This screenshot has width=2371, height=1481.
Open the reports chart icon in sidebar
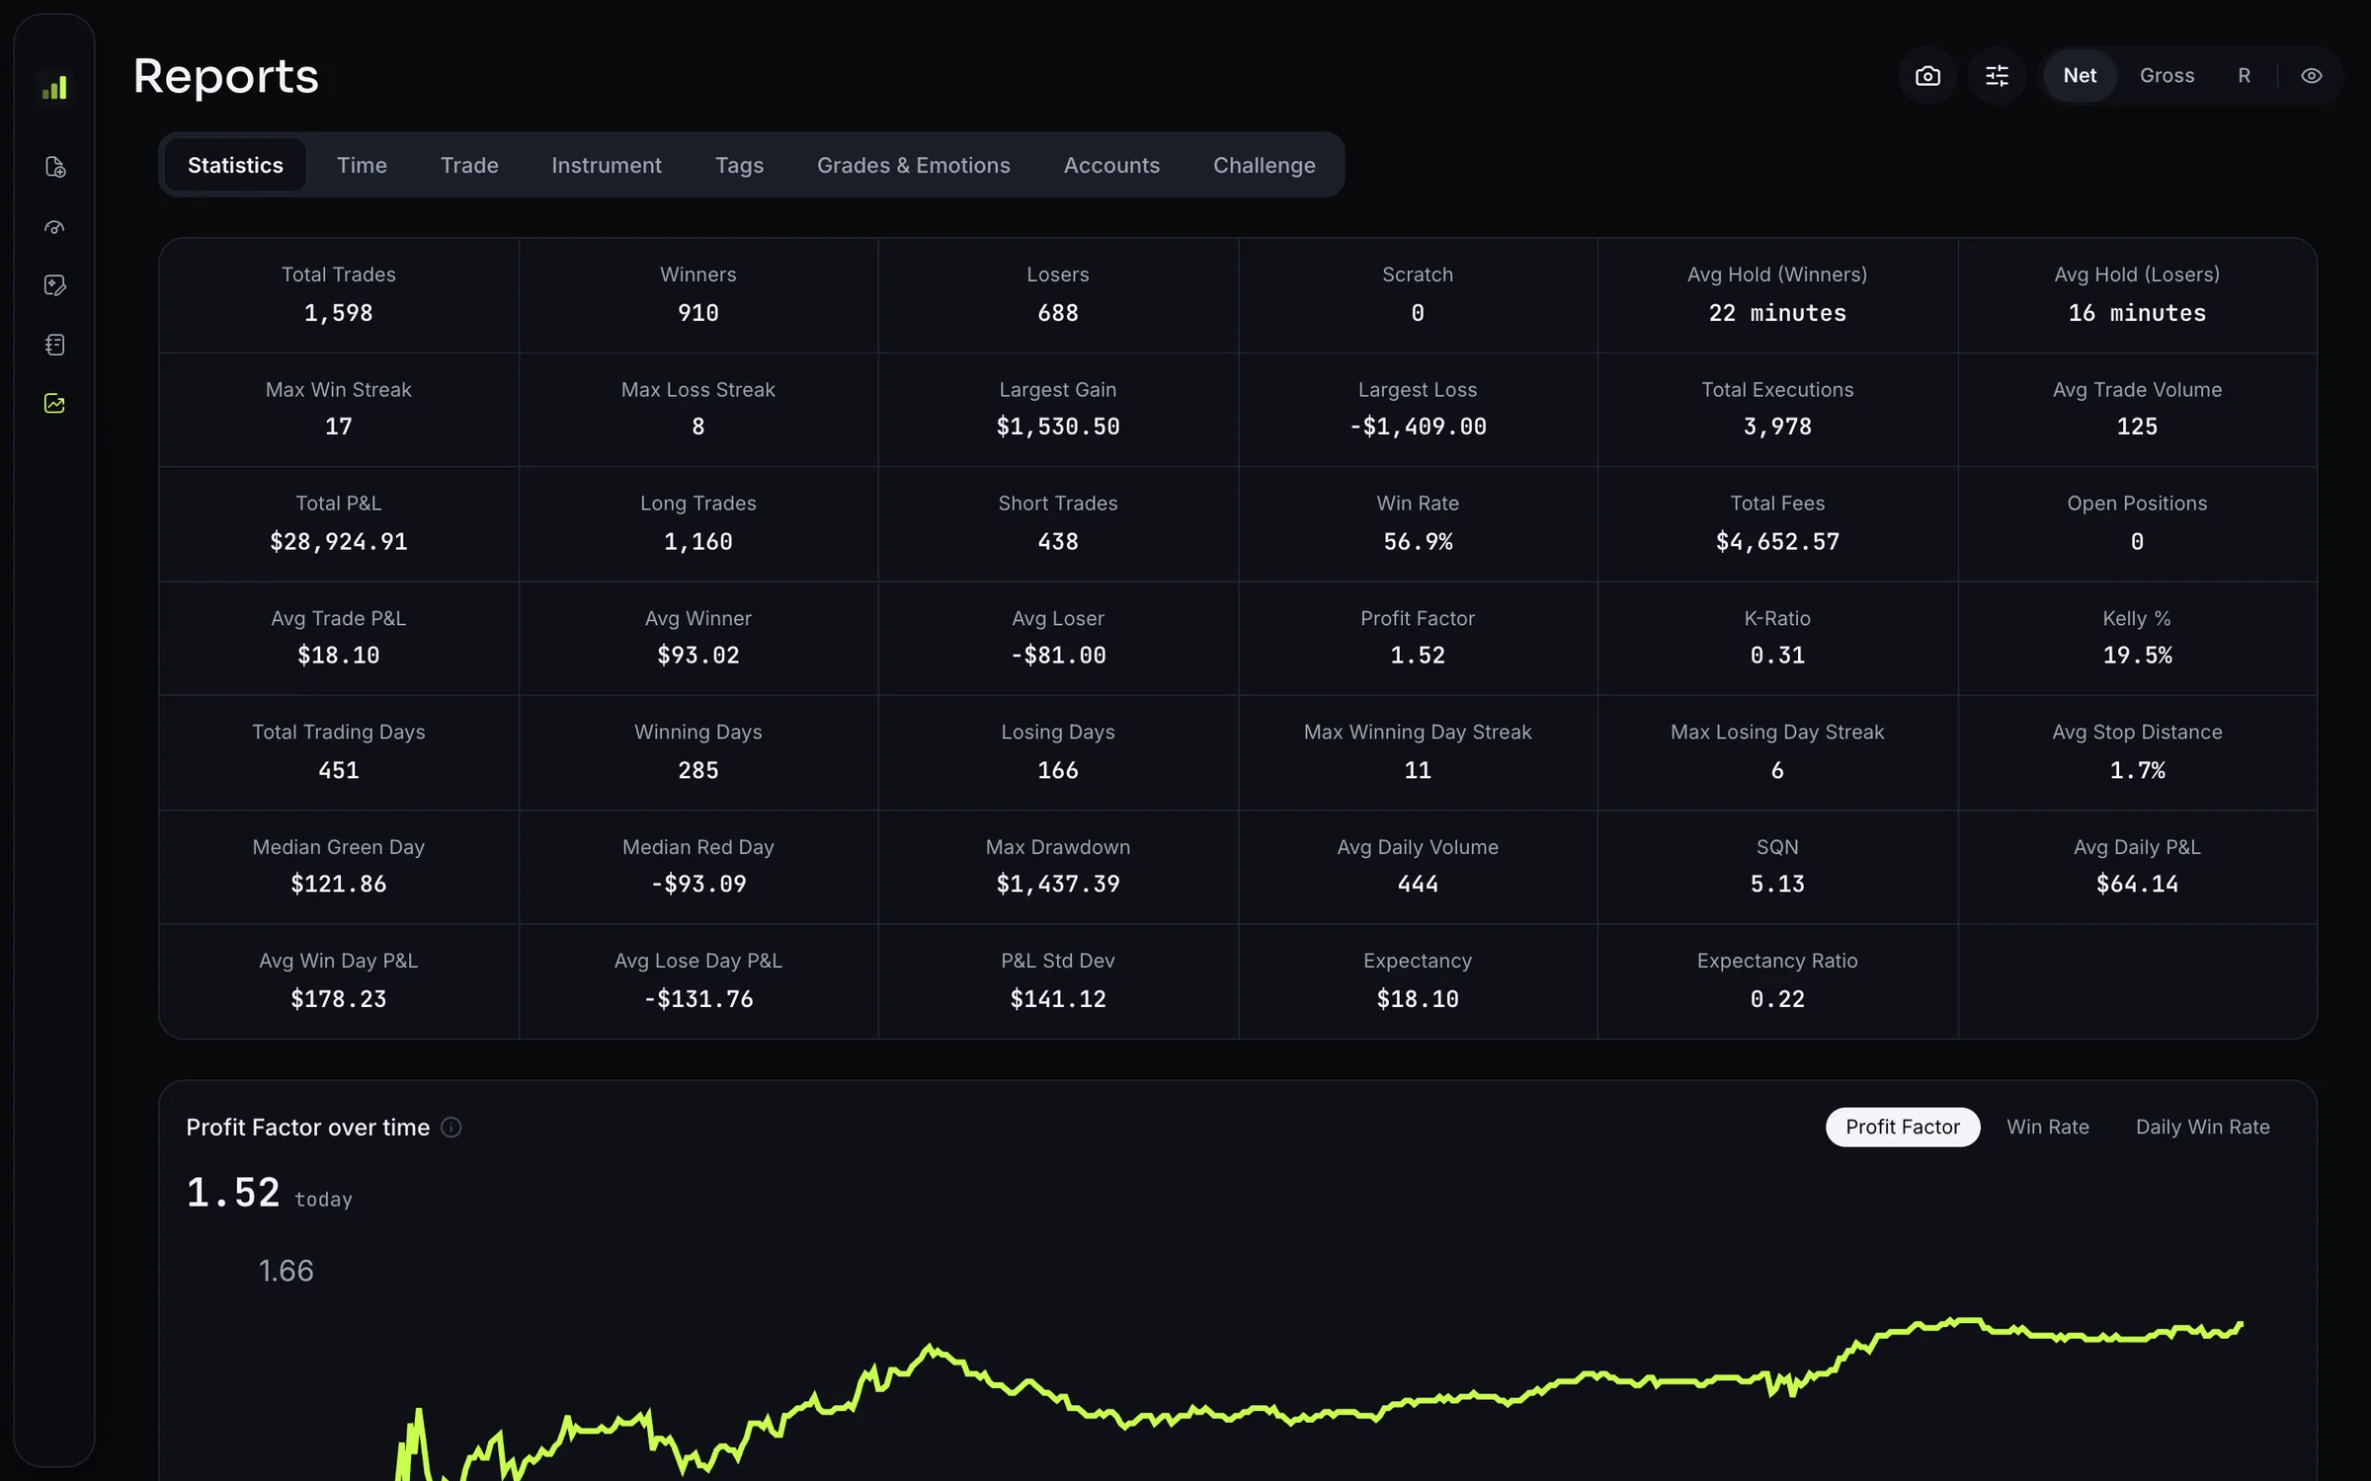coord(54,404)
